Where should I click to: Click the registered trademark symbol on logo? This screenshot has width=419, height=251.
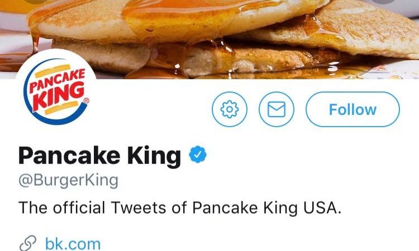[85, 101]
